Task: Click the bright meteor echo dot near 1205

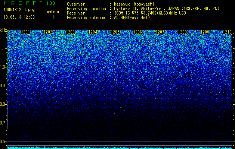Action: [115, 113]
